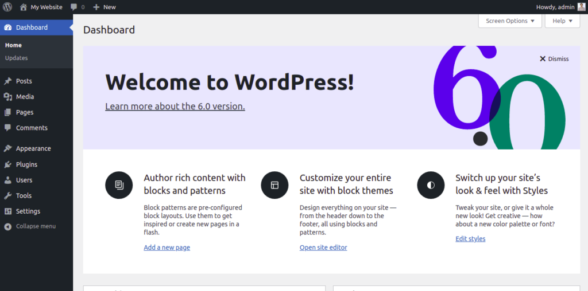Click the Collapse menu arrow icon

click(x=8, y=226)
